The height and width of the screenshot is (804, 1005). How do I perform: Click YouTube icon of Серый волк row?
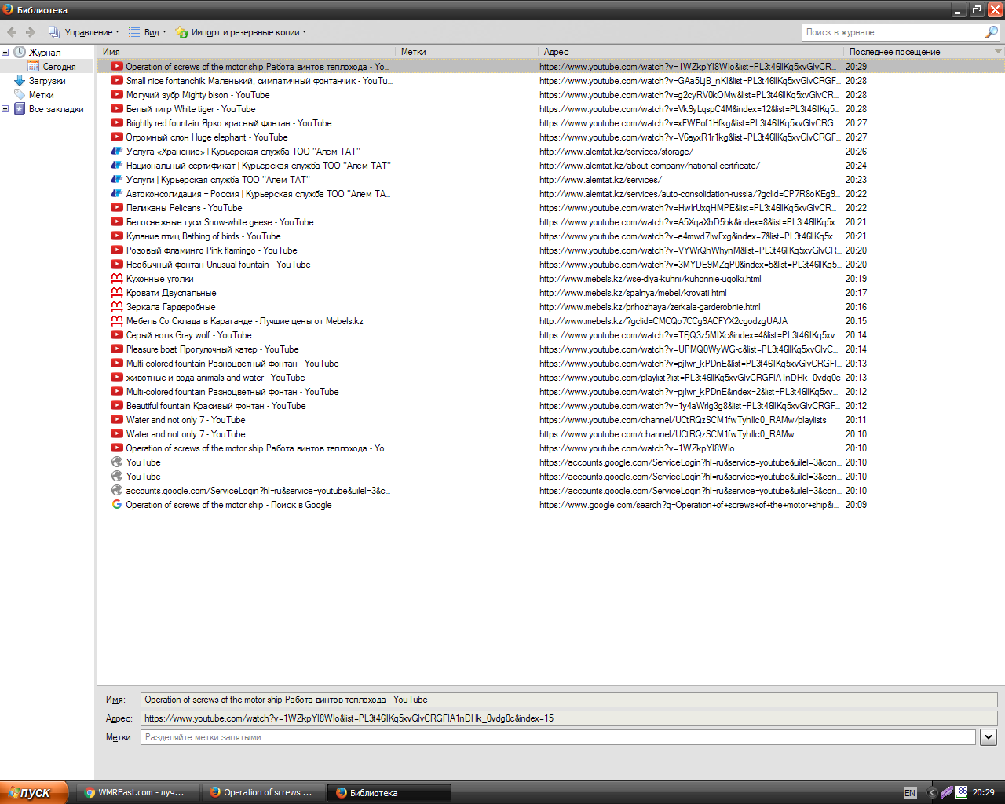click(x=117, y=335)
